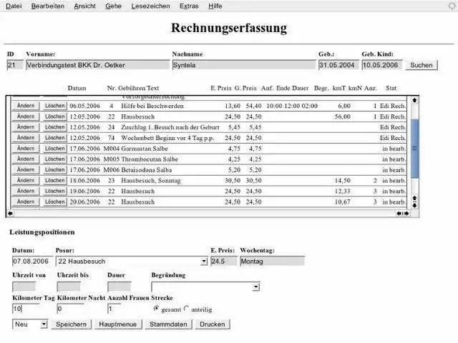Click the scroll-down arrow at bottom of scrollbar
Image resolution: width=458 pixels, height=343 pixels.
(414, 205)
